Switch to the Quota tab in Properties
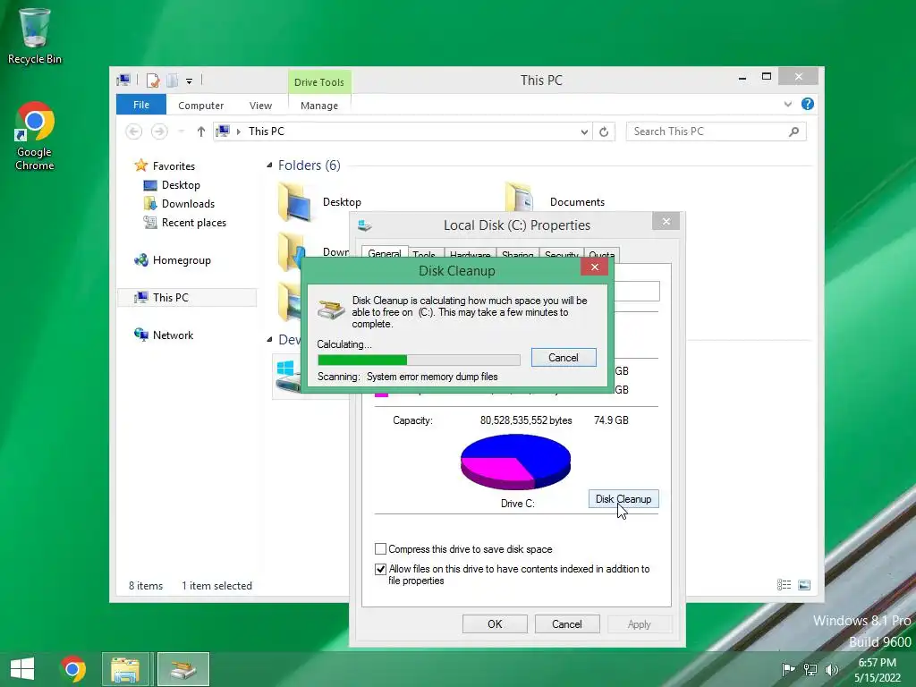The width and height of the screenshot is (916, 687). click(x=601, y=254)
